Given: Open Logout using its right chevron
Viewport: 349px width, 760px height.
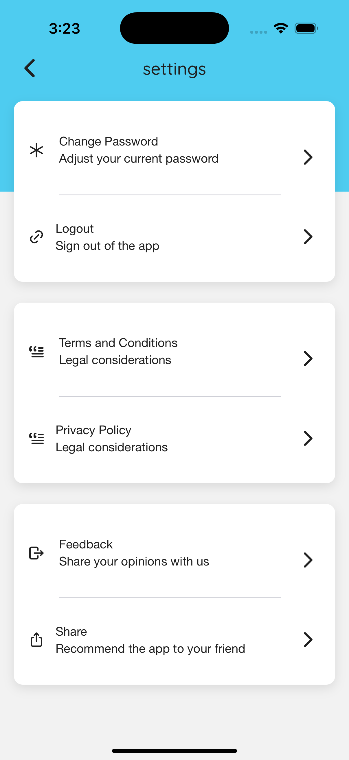Looking at the screenshot, I should point(308,237).
